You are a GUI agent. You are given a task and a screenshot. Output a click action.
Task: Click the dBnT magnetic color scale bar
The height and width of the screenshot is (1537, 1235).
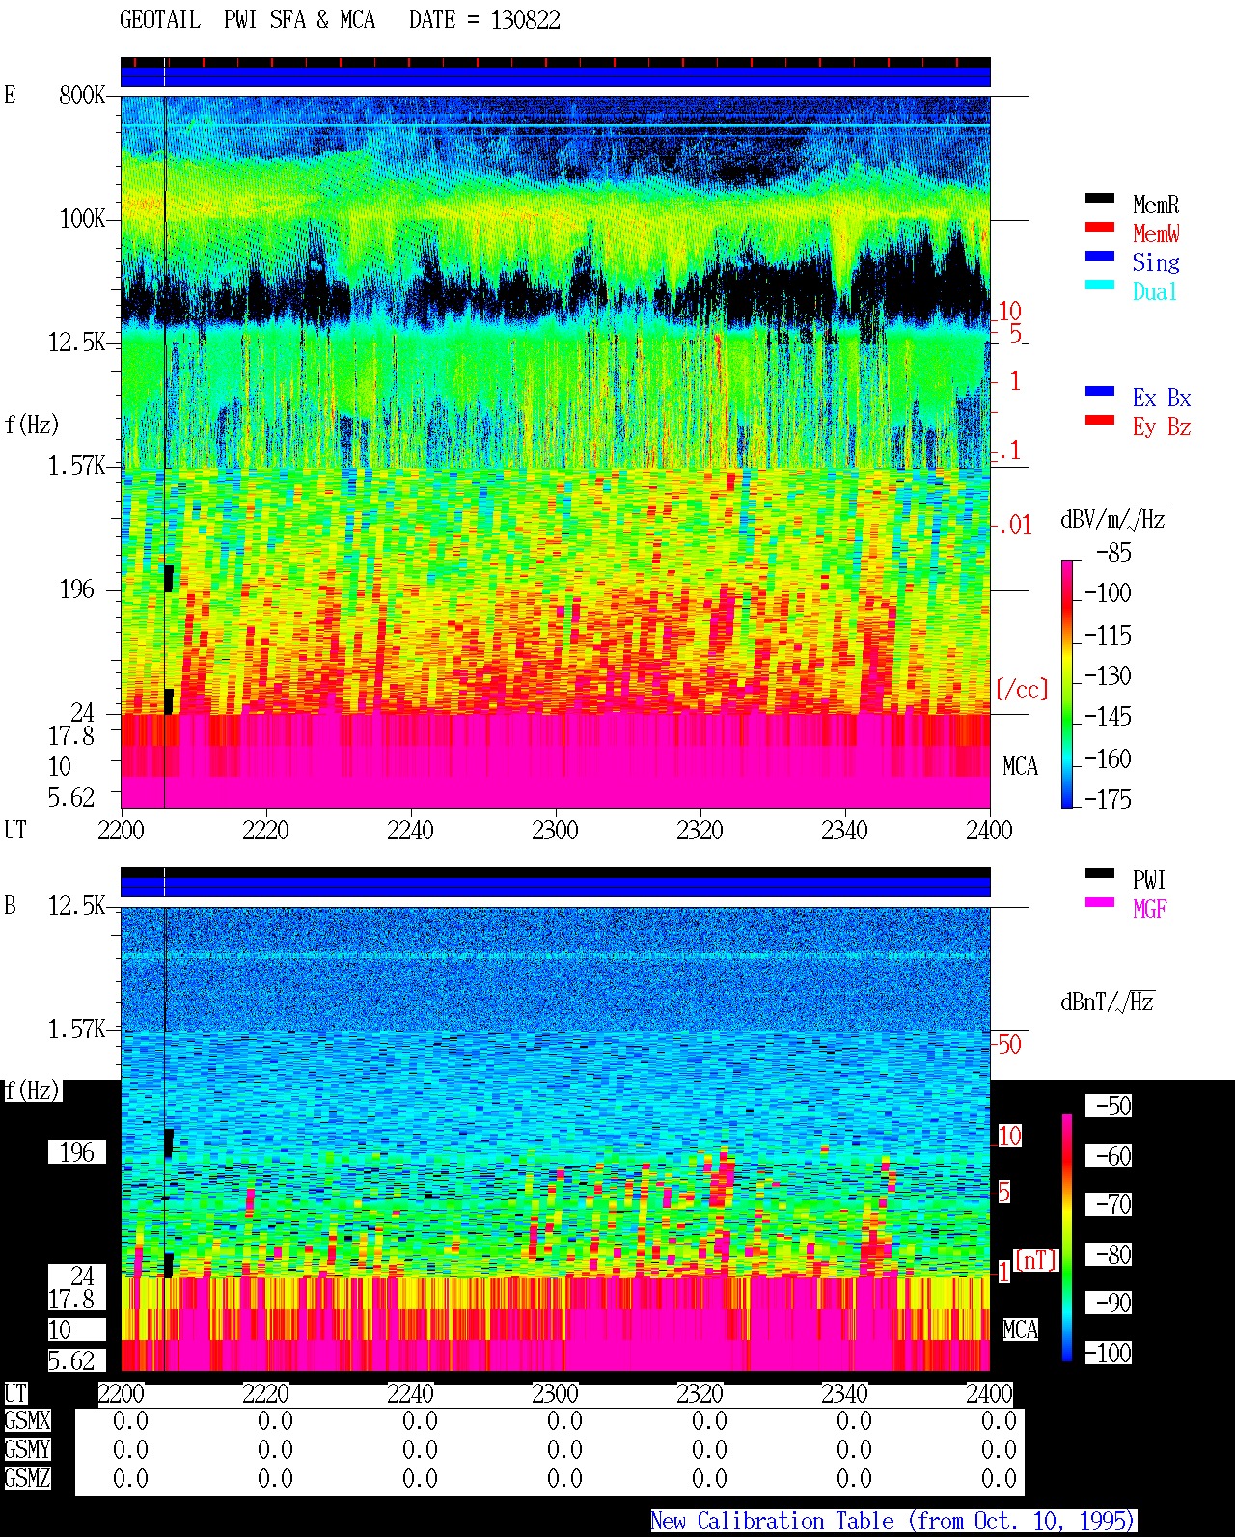[1067, 1238]
